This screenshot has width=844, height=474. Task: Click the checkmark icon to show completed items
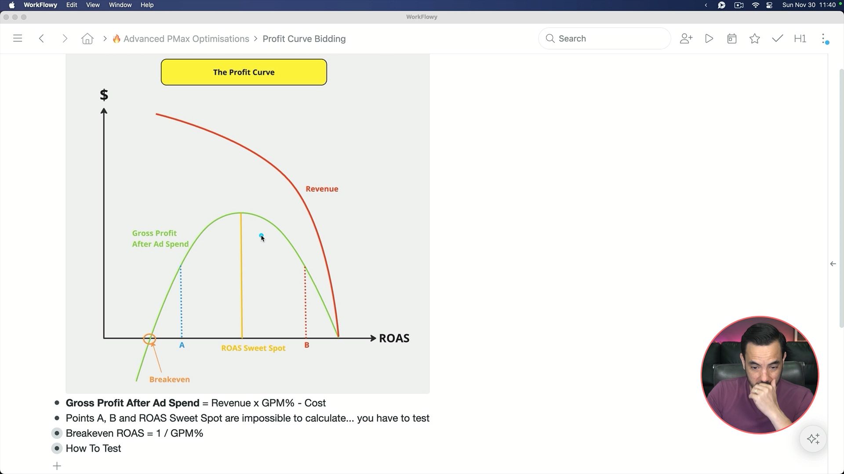[777, 38]
